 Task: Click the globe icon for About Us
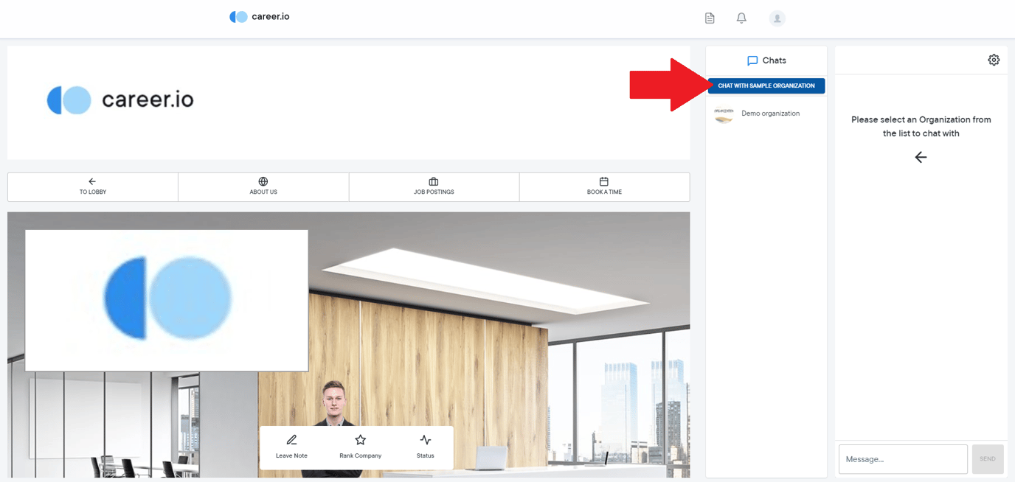point(263,181)
